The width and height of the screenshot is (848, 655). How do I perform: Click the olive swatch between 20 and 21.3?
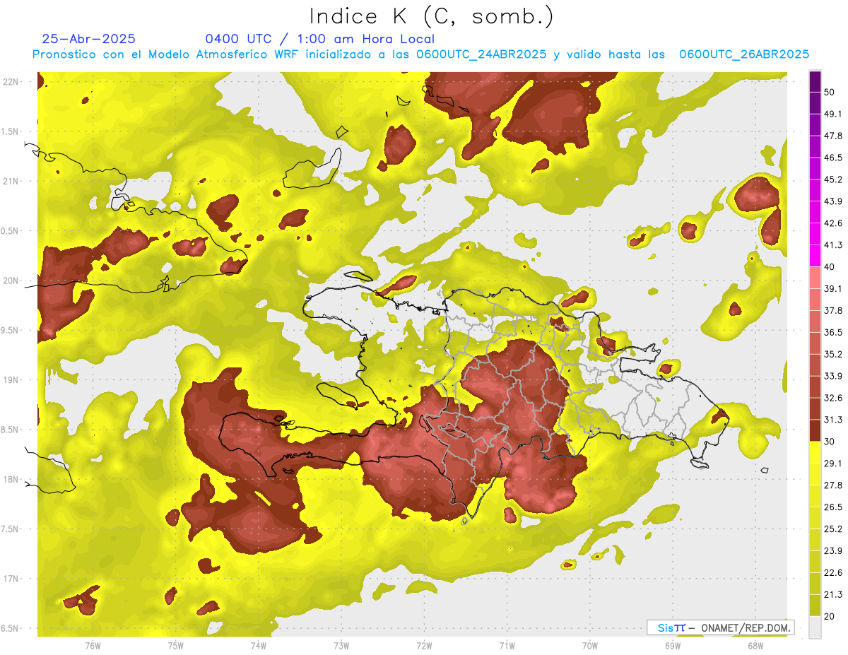[x=815, y=605]
